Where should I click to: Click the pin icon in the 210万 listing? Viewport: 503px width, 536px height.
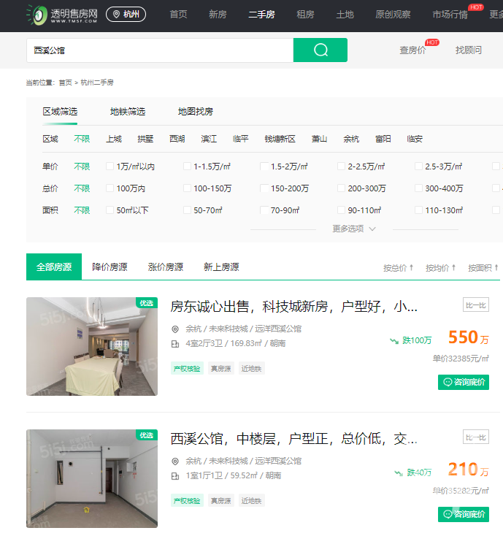[x=175, y=462]
